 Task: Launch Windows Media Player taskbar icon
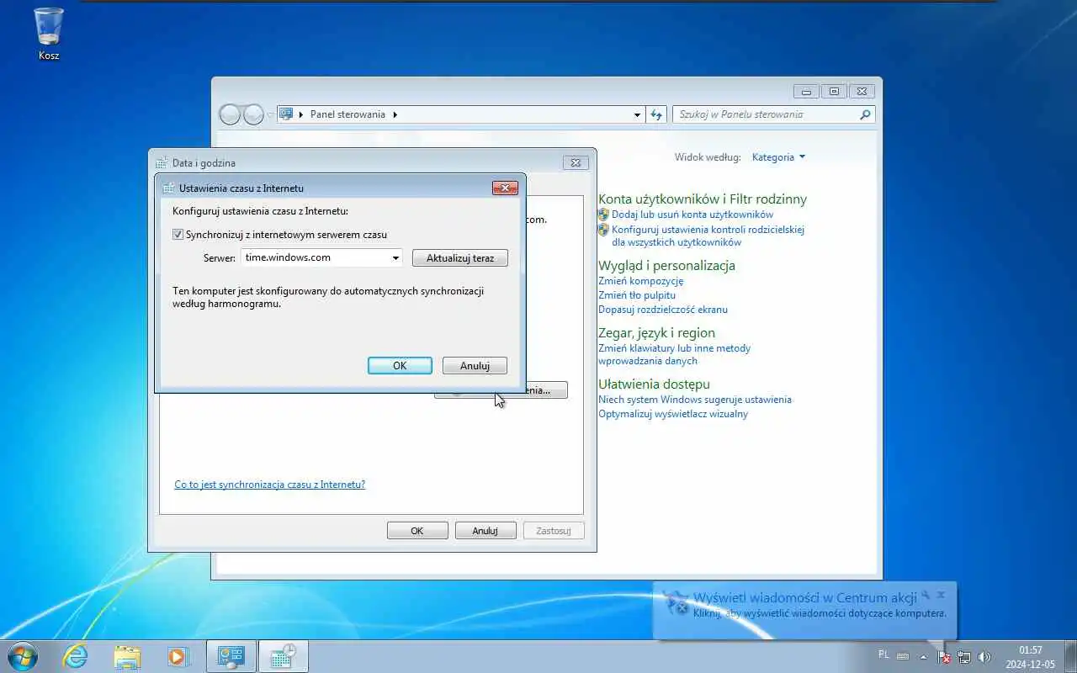178,656
